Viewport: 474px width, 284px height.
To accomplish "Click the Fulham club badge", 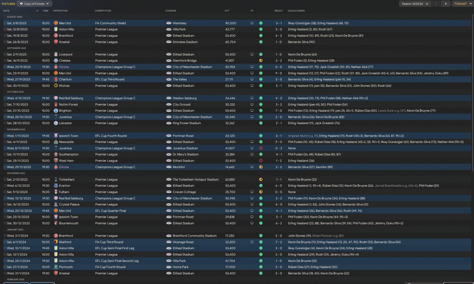I will (x=56, y=192).
